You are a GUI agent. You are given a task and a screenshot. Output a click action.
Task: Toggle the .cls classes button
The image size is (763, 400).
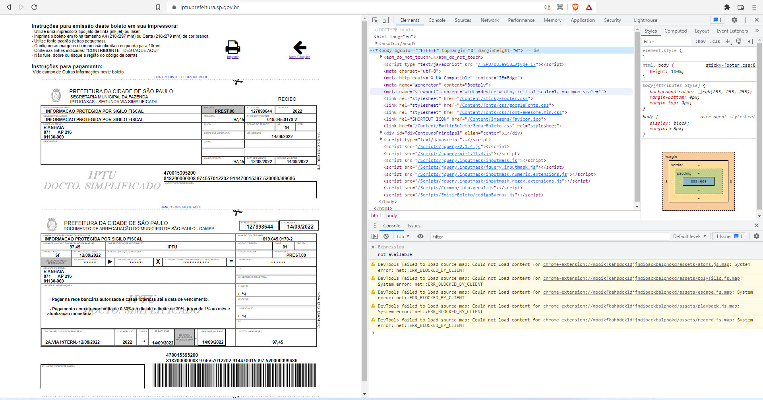coord(715,41)
